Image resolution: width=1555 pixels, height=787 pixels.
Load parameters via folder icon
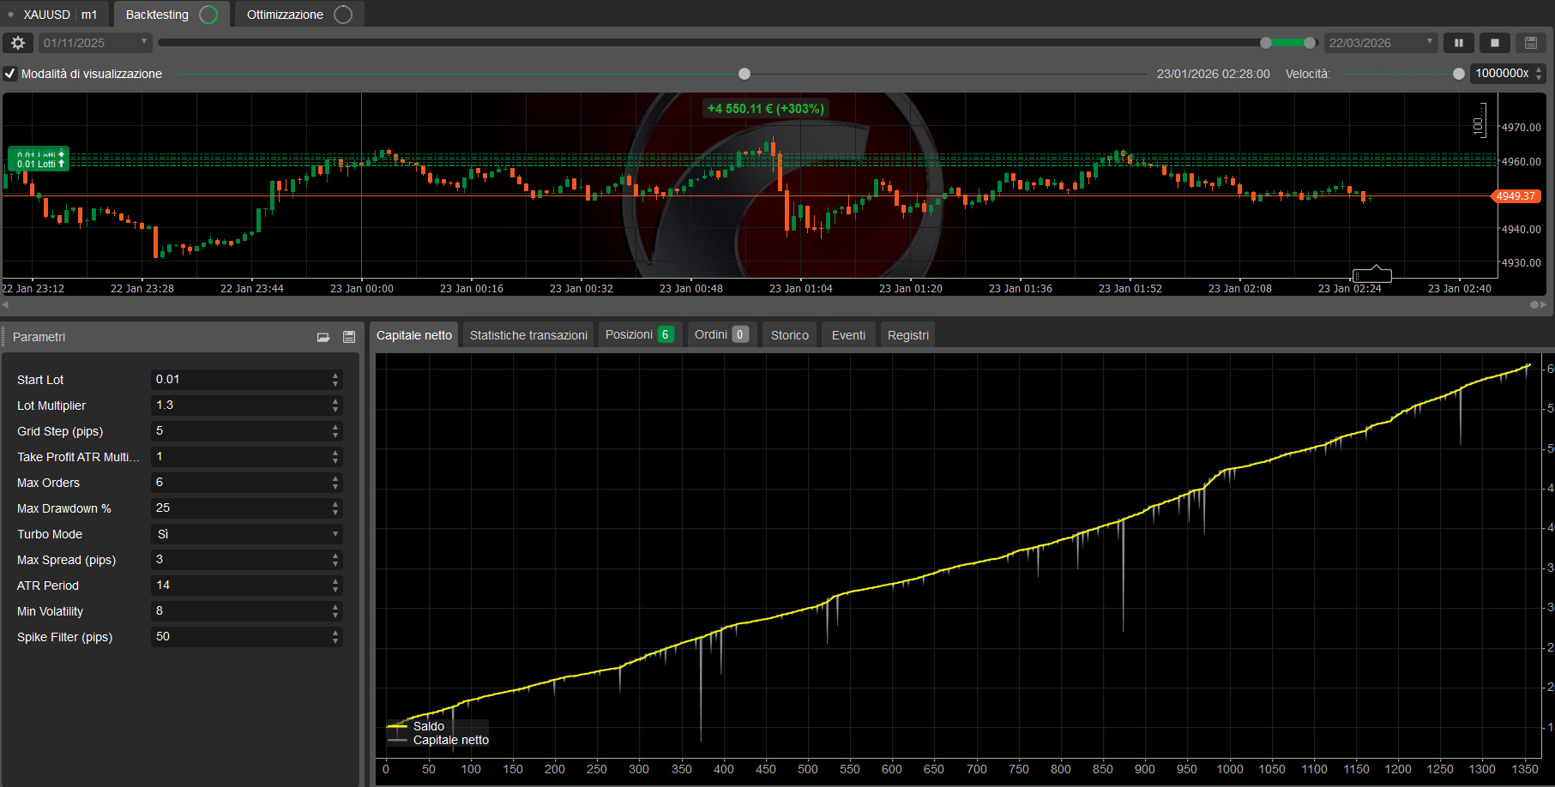click(x=323, y=337)
